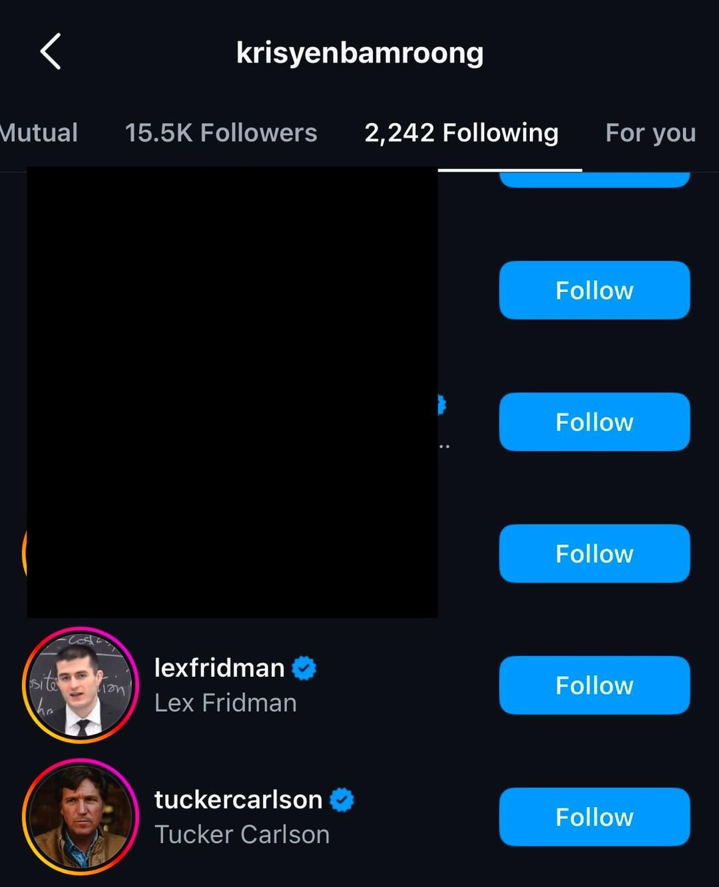The width and height of the screenshot is (719, 887).
Task: Click Follow beside the half-hidden verified badge
Action: [x=595, y=422]
